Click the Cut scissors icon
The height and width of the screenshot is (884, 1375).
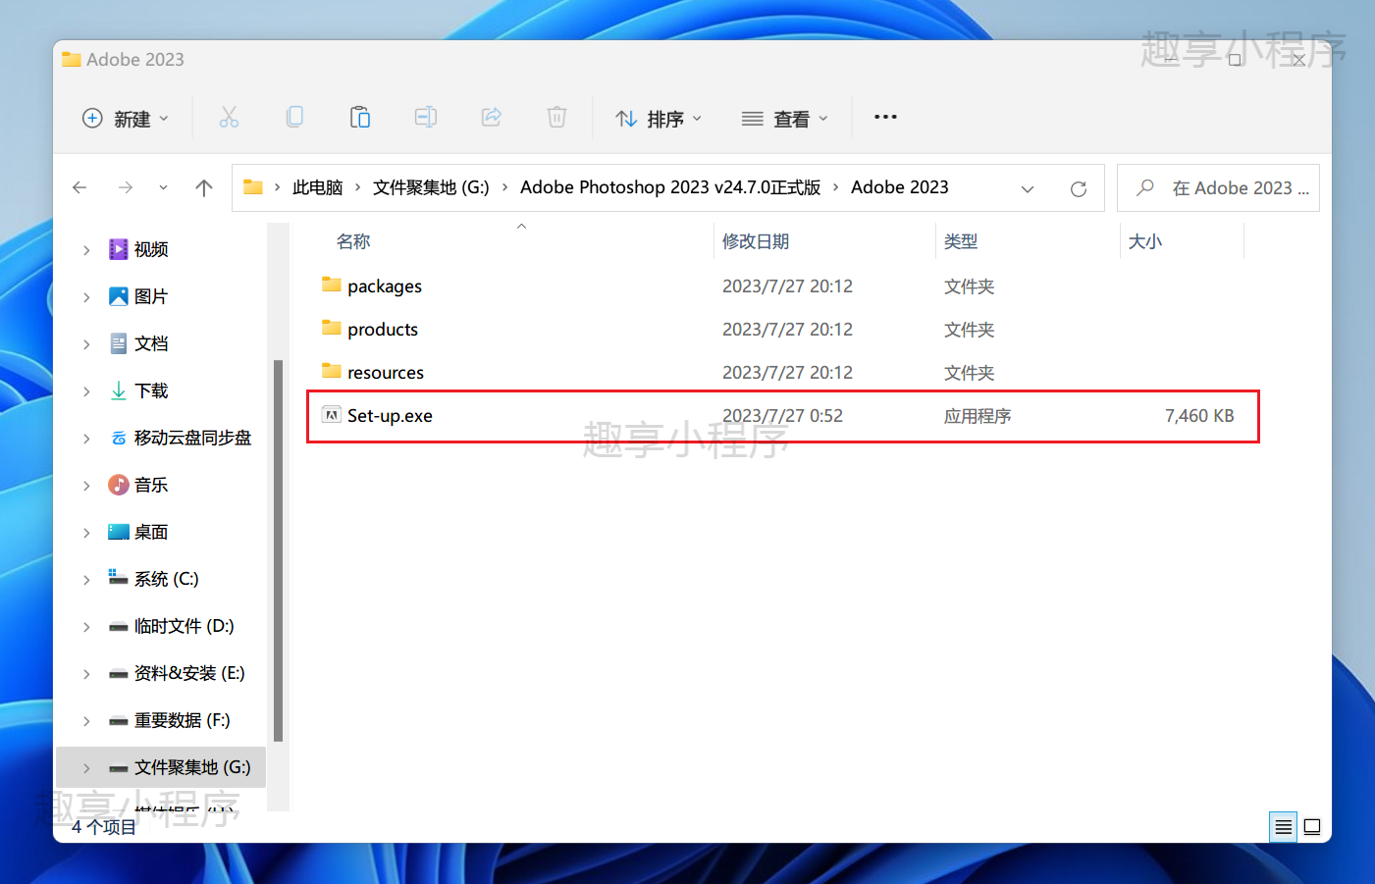(229, 118)
